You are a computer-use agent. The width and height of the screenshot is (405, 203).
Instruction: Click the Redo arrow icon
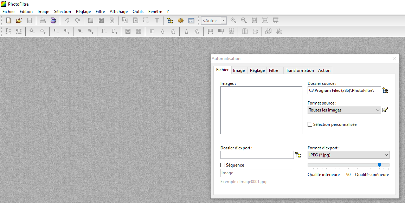click(77, 21)
